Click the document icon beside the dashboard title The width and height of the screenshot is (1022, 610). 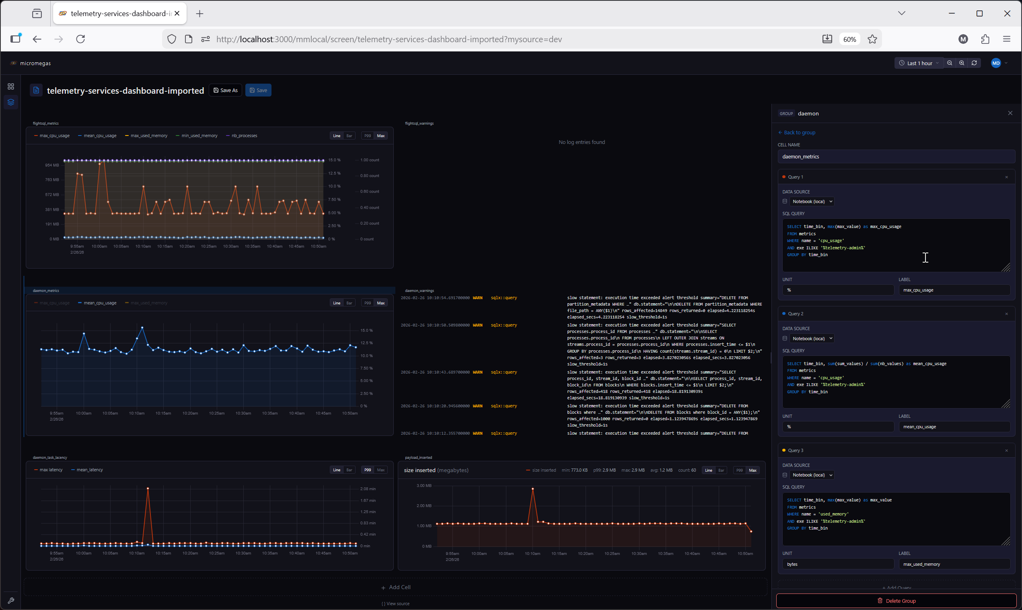coord(36,90)
